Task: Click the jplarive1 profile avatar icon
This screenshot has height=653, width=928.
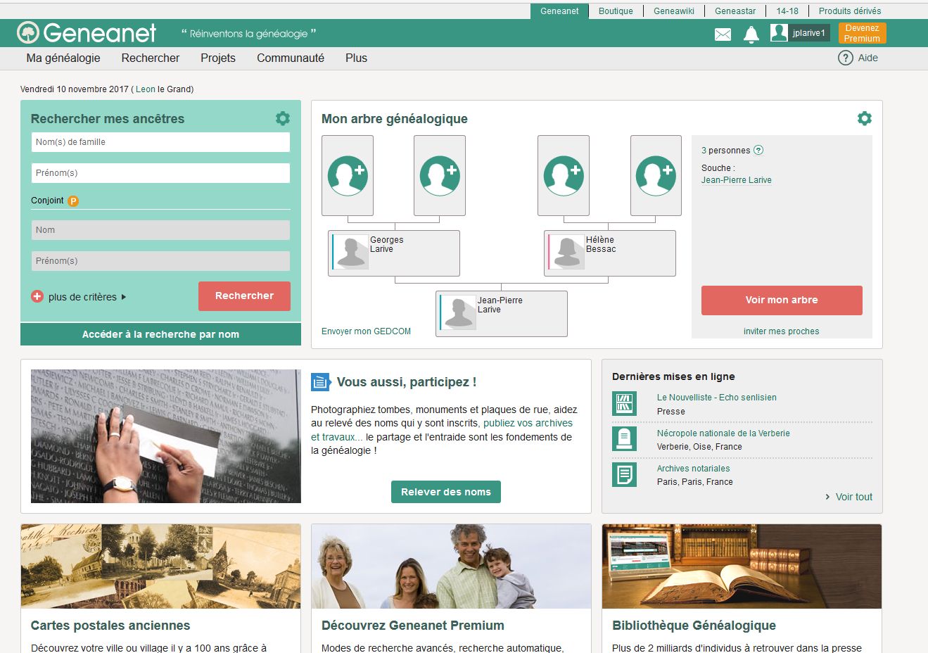Action: pyautogui.click(x=779, y=32)
